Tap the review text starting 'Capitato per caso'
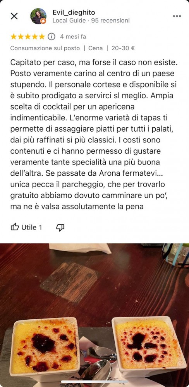189x387 pixels. (94, 135)
